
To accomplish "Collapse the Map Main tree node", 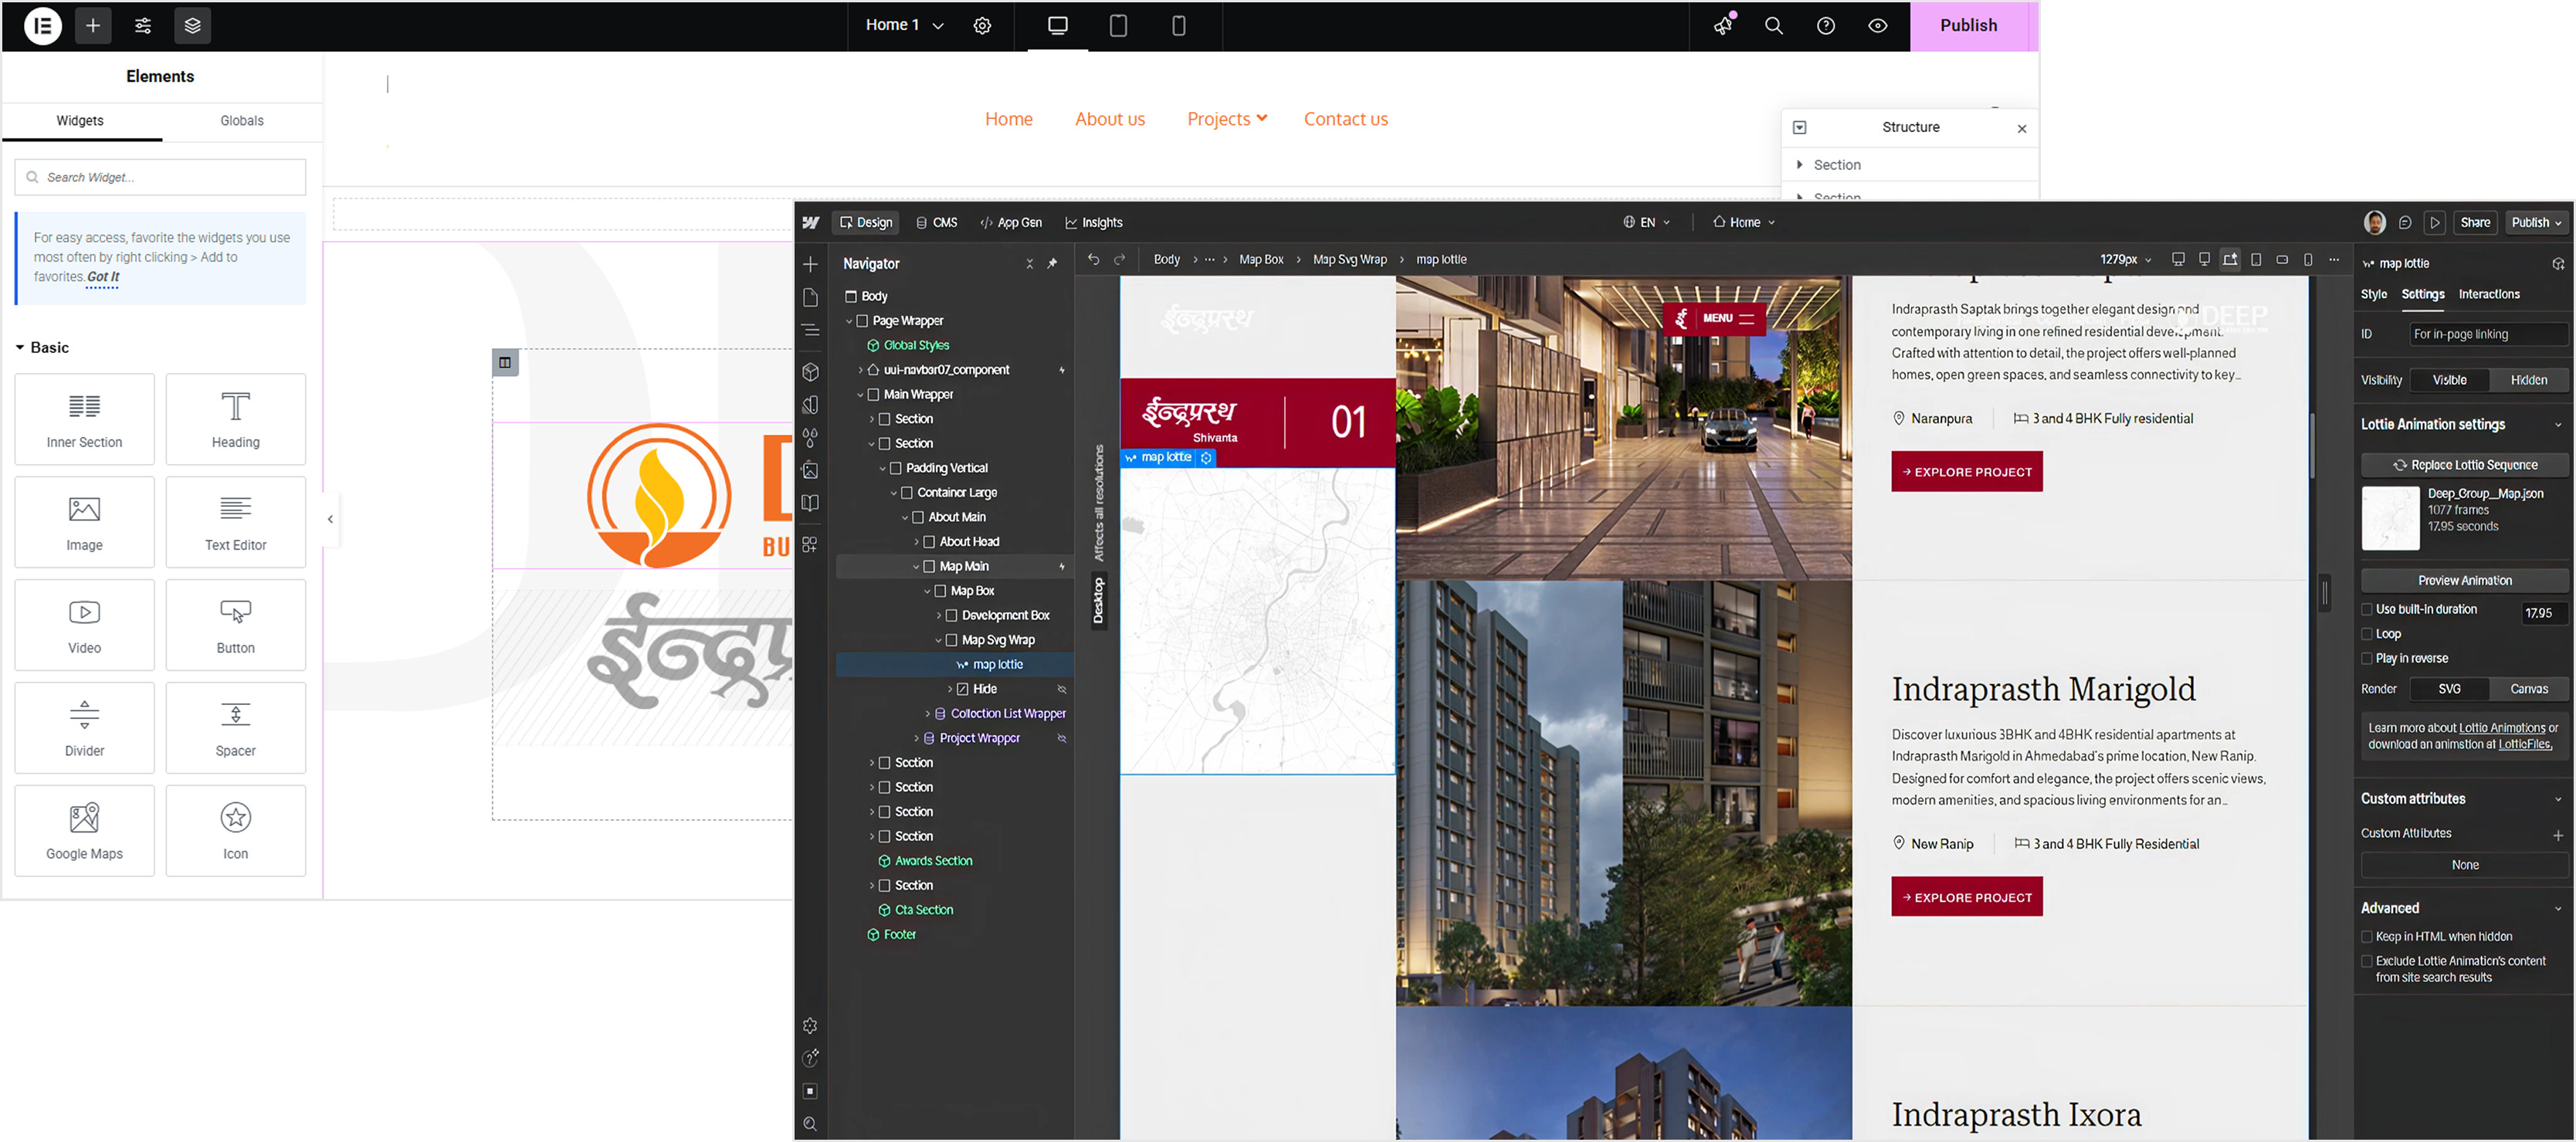I will pos(916,567).
